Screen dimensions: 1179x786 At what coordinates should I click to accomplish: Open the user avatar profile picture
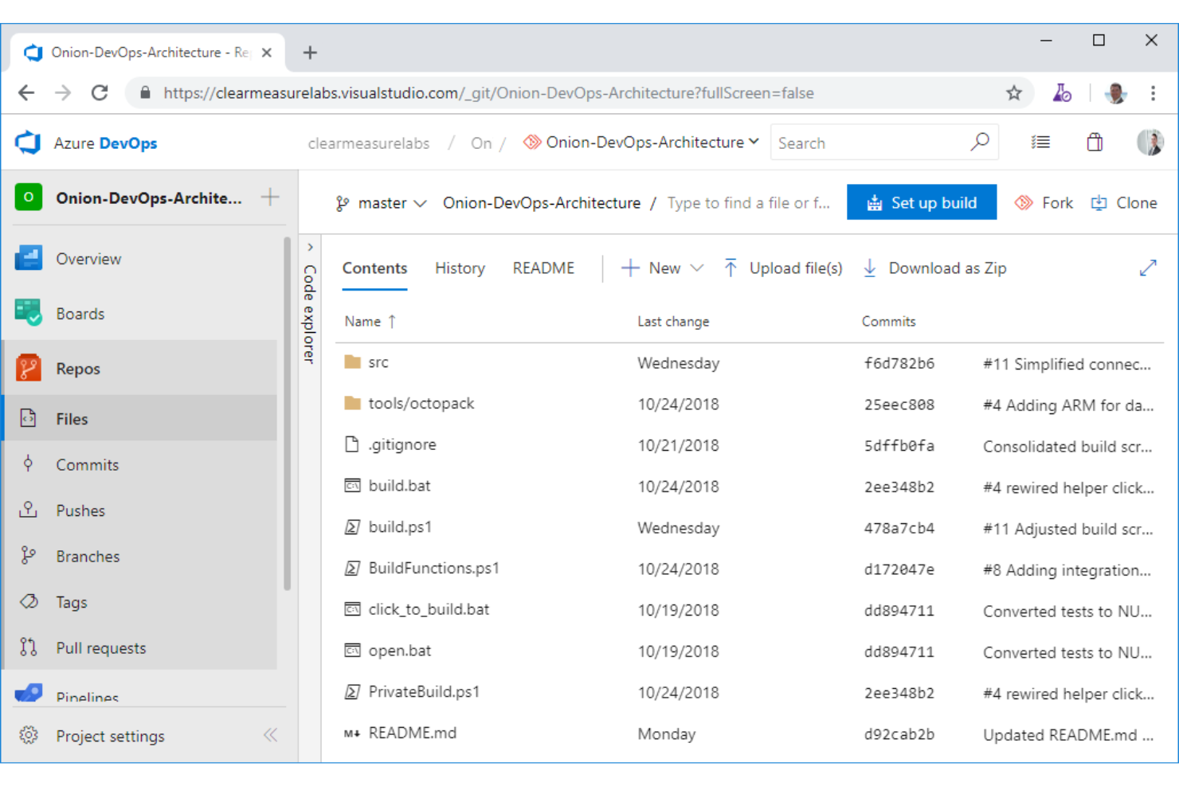(1150, 142)
